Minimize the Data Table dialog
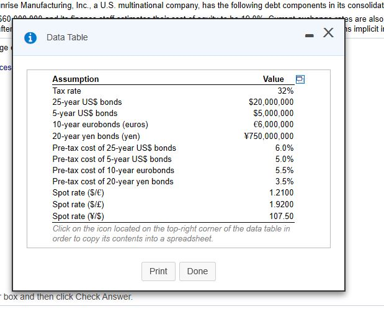The width and height of the screenshot is (384, 309). tap(310, 36)
